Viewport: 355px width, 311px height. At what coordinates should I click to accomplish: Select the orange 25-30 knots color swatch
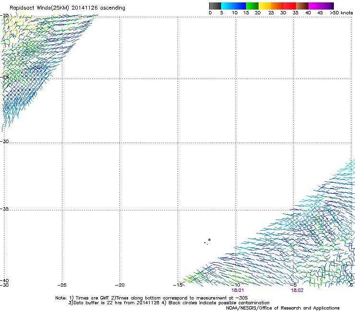pyautogui.click(x=277, y=6)
